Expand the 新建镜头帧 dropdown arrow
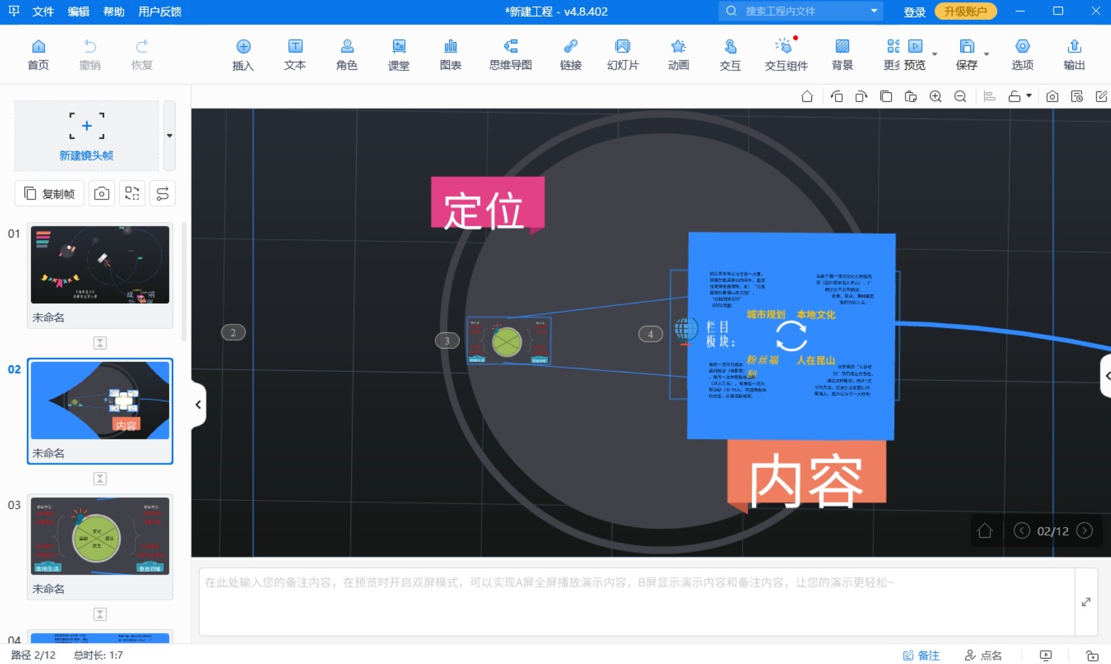Viewport: 1111px width, 664px height. click(169, 136)
